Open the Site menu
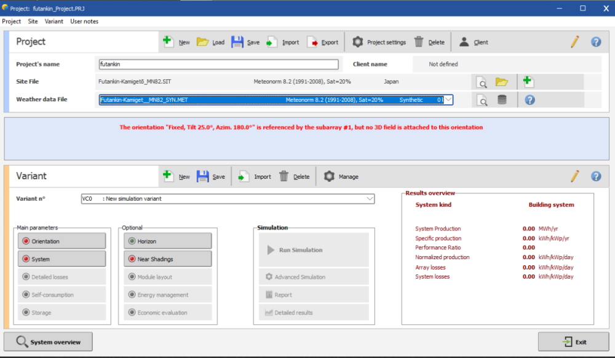The height and width of the screenshot is (358, 615). click(33, 21)
